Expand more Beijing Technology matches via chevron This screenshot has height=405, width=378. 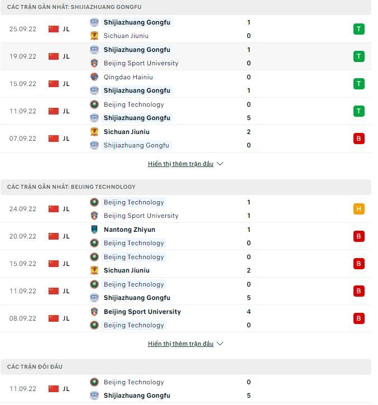[x=220, y=344]
